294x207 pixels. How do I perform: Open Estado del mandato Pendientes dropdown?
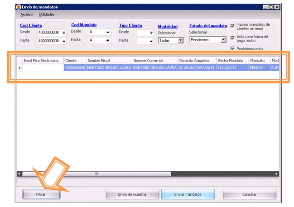coord(223,40)
